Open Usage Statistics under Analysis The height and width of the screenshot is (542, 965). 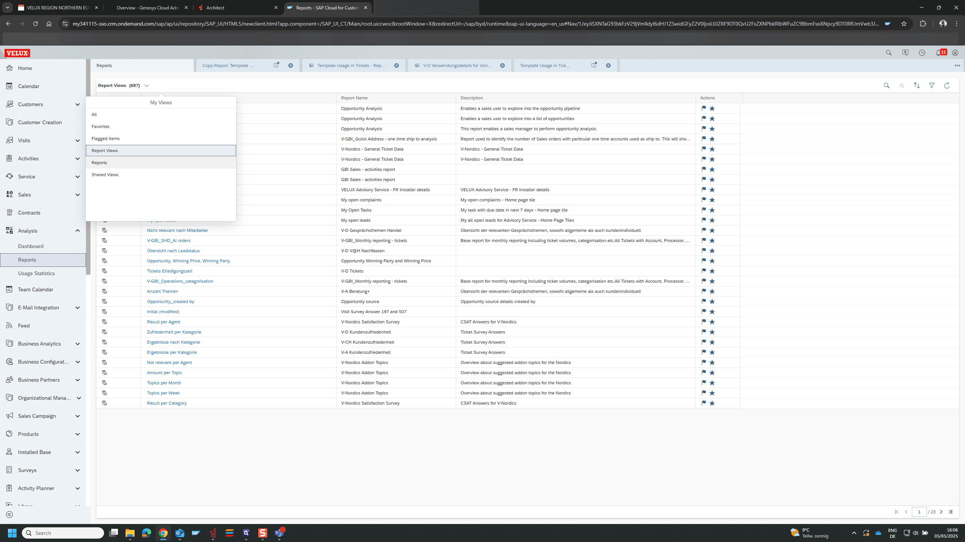pos(36,273)
